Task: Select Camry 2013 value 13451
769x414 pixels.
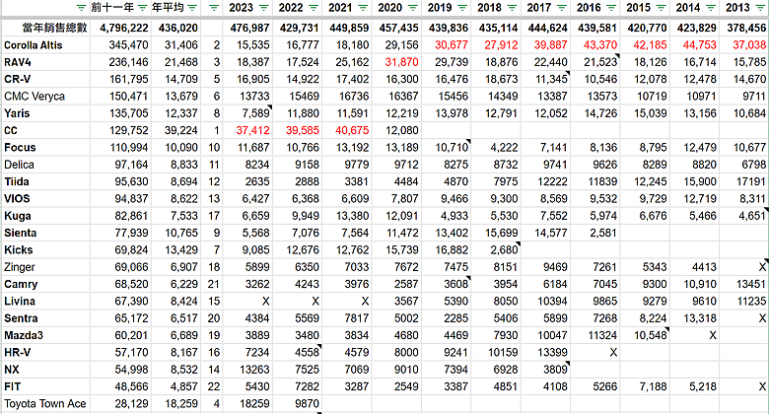Action: point(751,284)
